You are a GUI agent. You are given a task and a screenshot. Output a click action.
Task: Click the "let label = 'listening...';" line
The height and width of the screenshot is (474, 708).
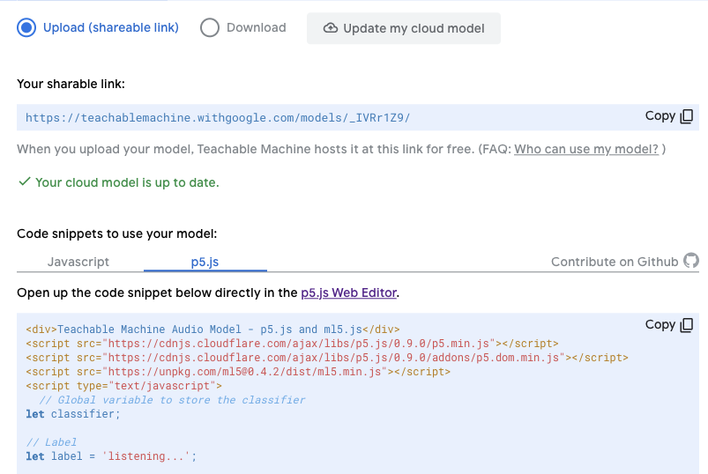point(111,456)
